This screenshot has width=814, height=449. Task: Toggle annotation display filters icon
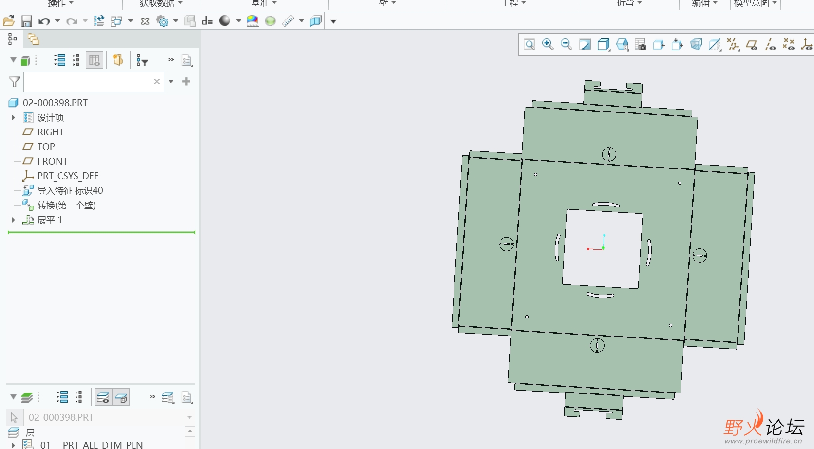733,45
